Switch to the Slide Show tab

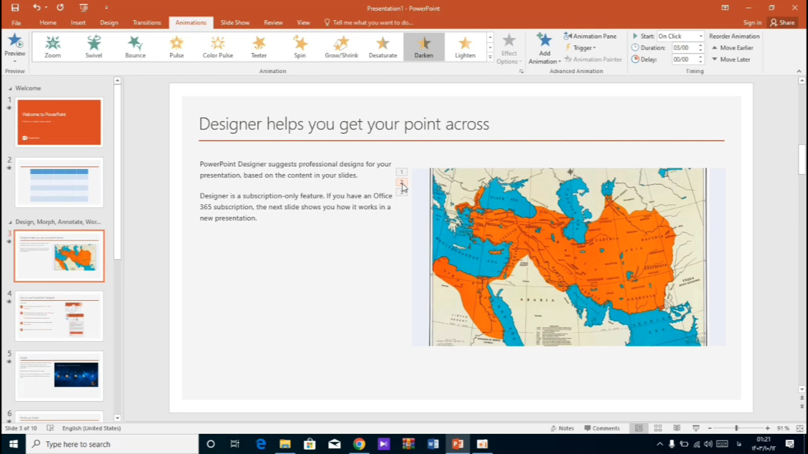[x=235, y=23]
